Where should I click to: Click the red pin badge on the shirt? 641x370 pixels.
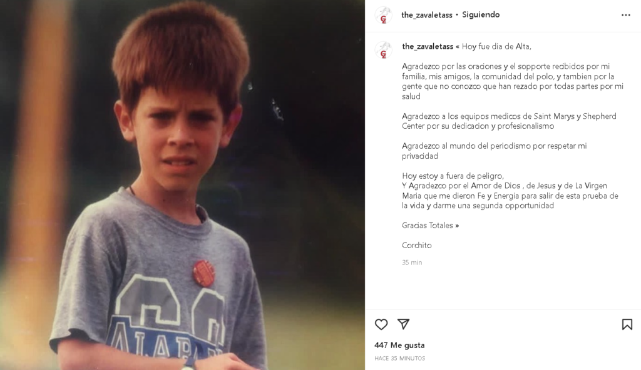[204, 272]
